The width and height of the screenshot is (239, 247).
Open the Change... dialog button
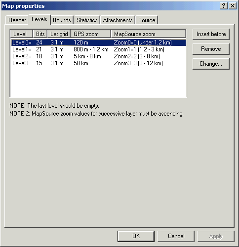click(211, 64)
